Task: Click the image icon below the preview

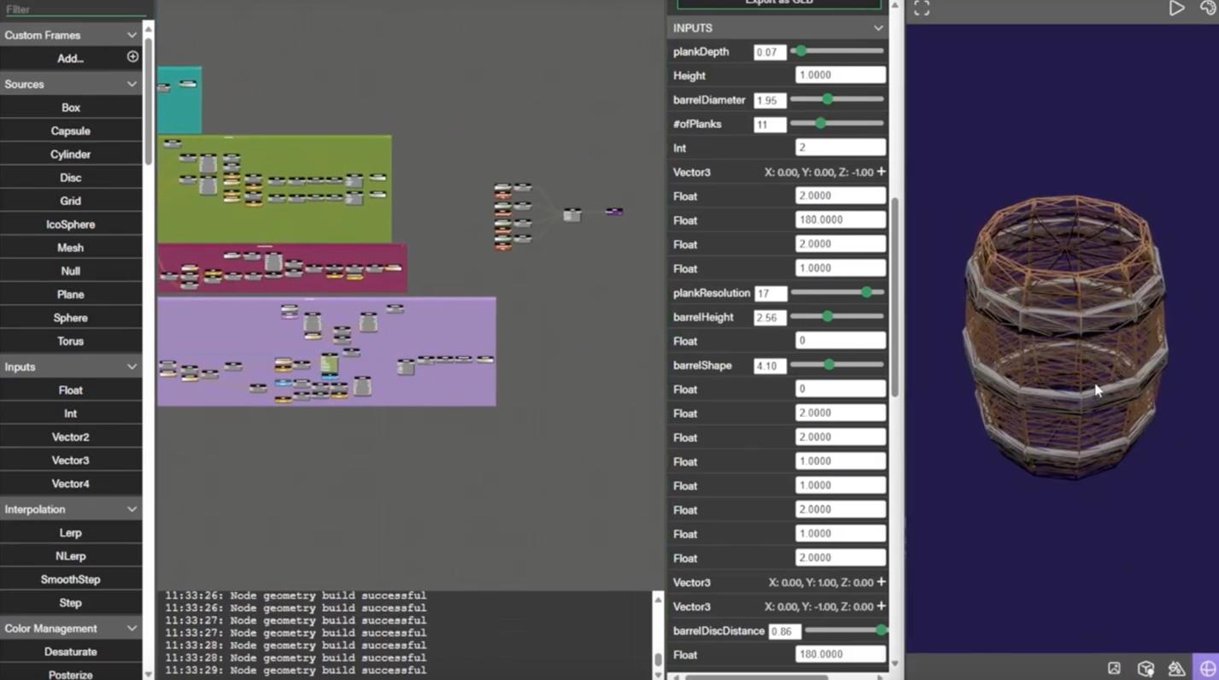Action: click(1114, 668)
